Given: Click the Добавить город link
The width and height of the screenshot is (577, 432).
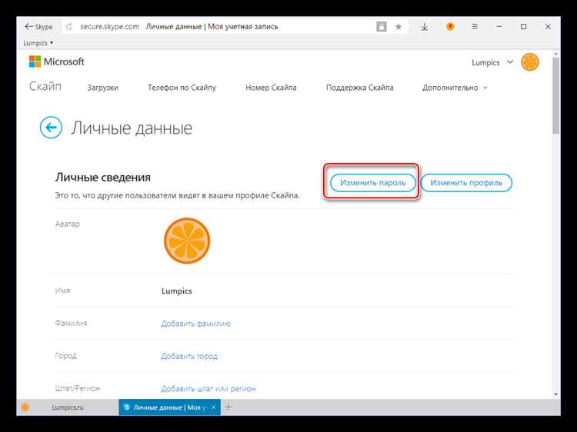Looking at the screenshot, I should point(189,356).
